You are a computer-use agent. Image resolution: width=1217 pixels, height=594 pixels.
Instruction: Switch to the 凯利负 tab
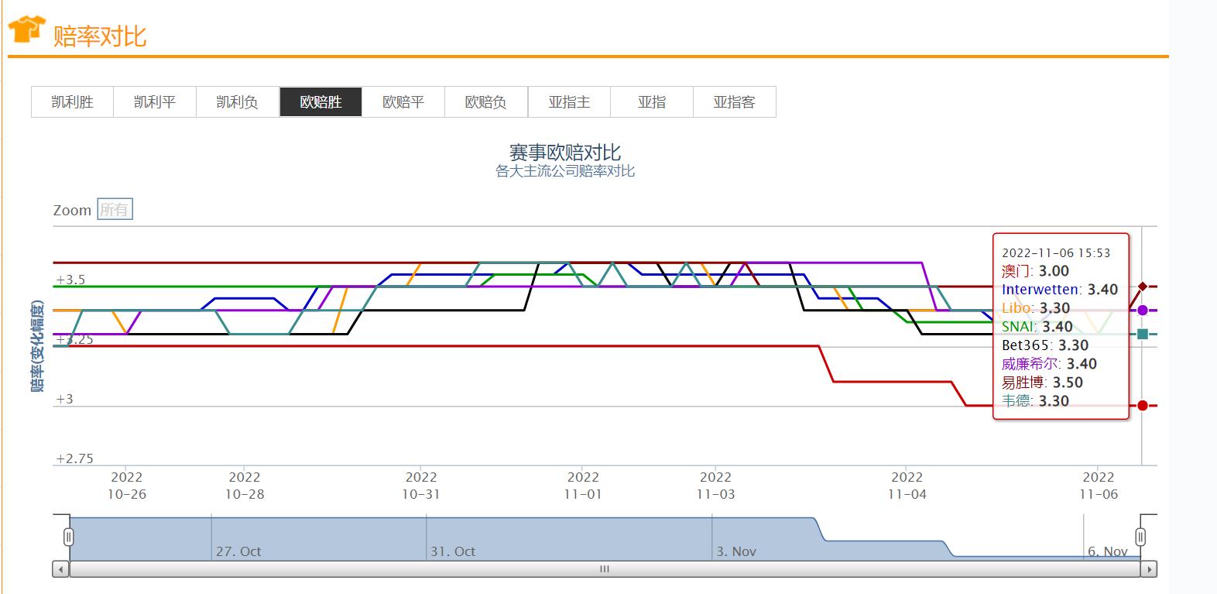[x=238, y=101]
